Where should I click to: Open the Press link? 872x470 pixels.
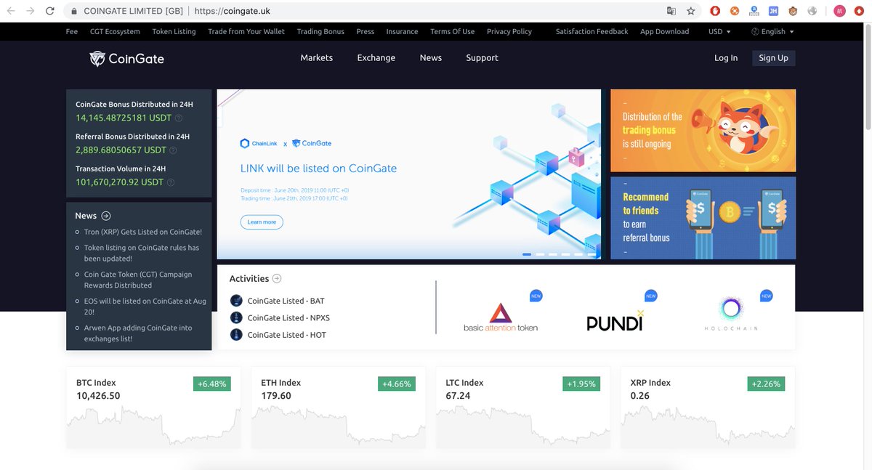[x=366, y=31]
